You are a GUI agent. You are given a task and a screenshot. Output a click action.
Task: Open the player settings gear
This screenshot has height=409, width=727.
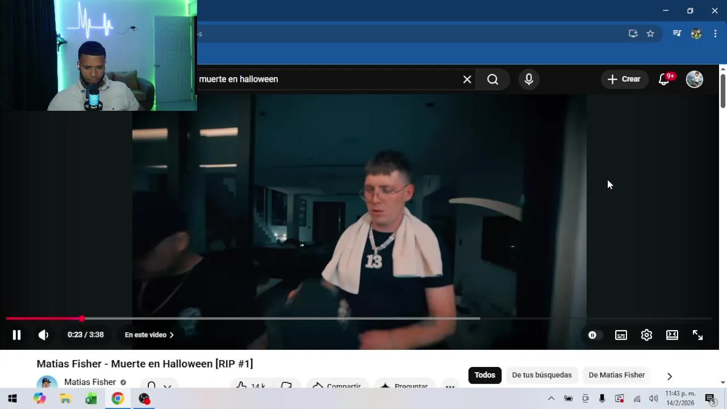click(x=646, y=335)
